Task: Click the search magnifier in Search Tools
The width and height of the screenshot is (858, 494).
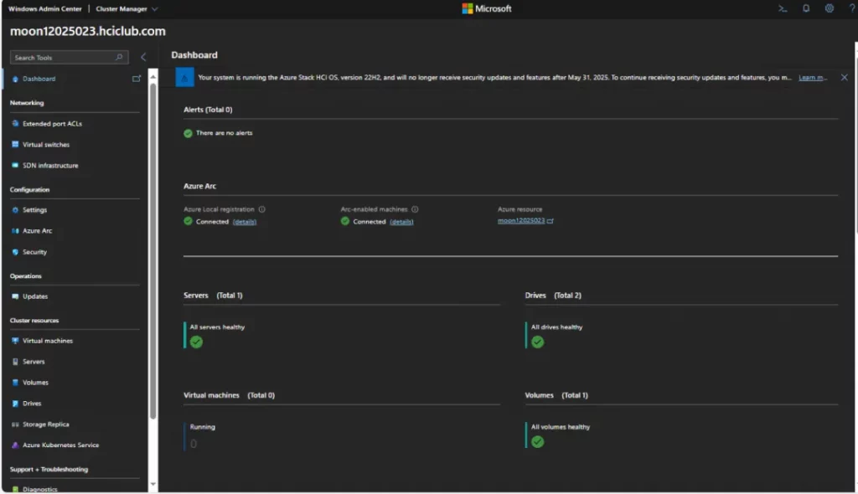Action: (x=119, y=58)
